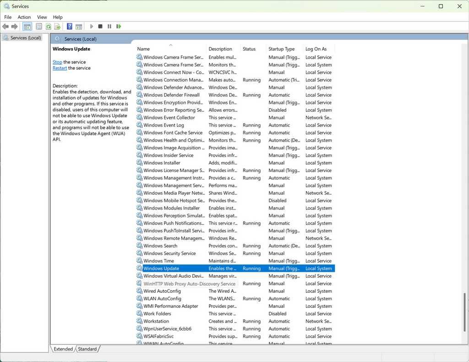Screen dimensions: 469x362
Task: Click the gear icon beside Windows Event Log
Action: [139, 125]
